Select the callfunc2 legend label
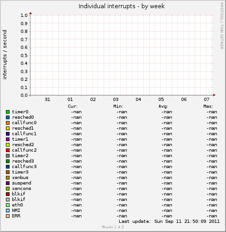This screenshot has height=232, width=226. (x=24, y=150)
